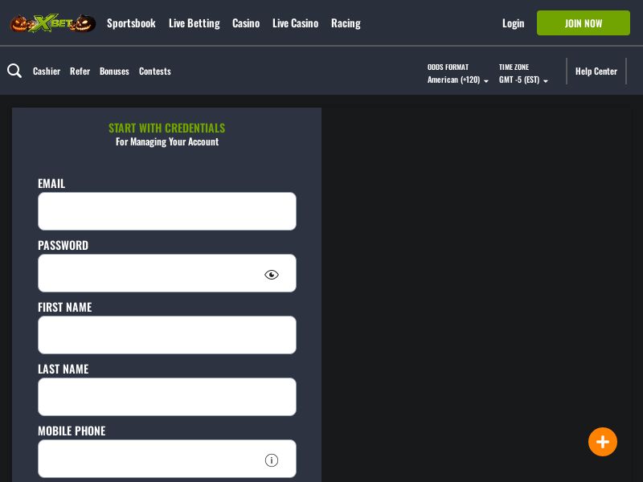Open the orange plus floating button
The height and width of the screenshot is (482, 643).
coord(602,442)
